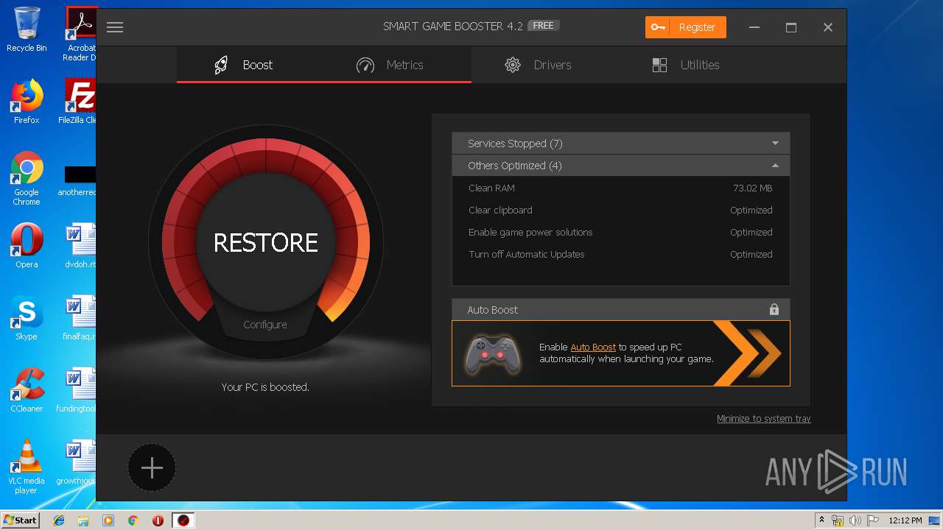
Task: Click the orange chevron arrows in Auto Boost banner
Action: coord(746,353)
